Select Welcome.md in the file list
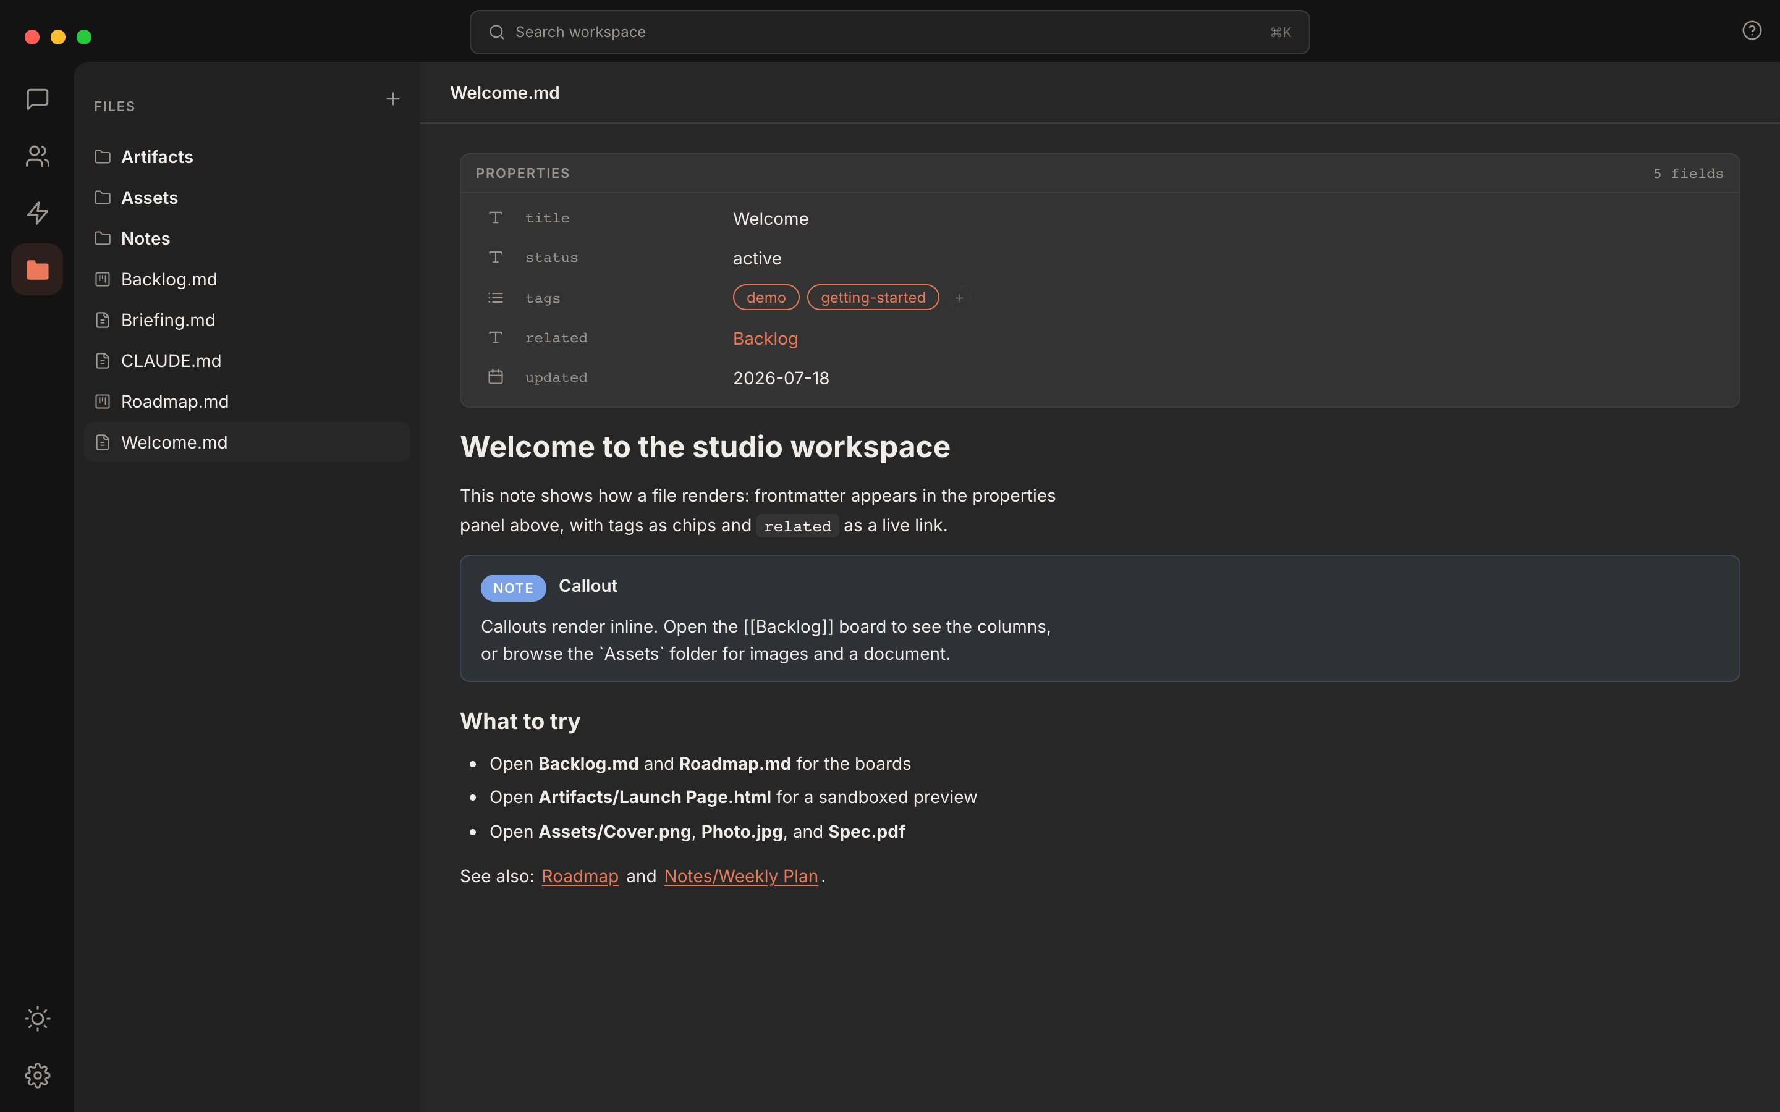The image size is (1780, 1112). pyautogui.click(x=247, y=442)
